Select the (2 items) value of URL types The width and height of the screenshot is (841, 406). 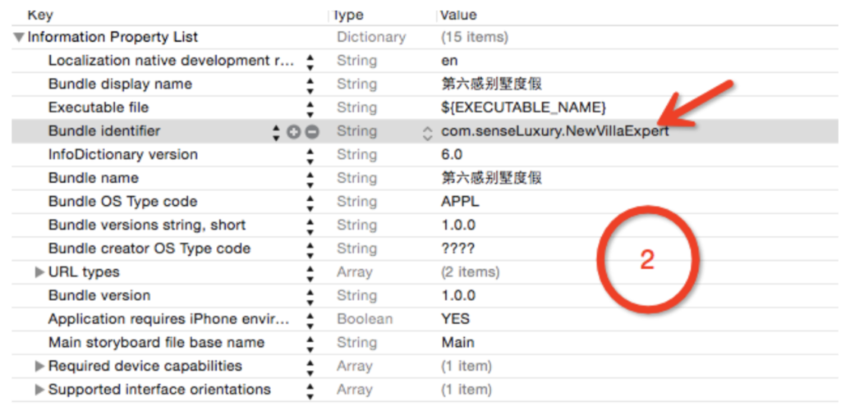pos(470,272)
